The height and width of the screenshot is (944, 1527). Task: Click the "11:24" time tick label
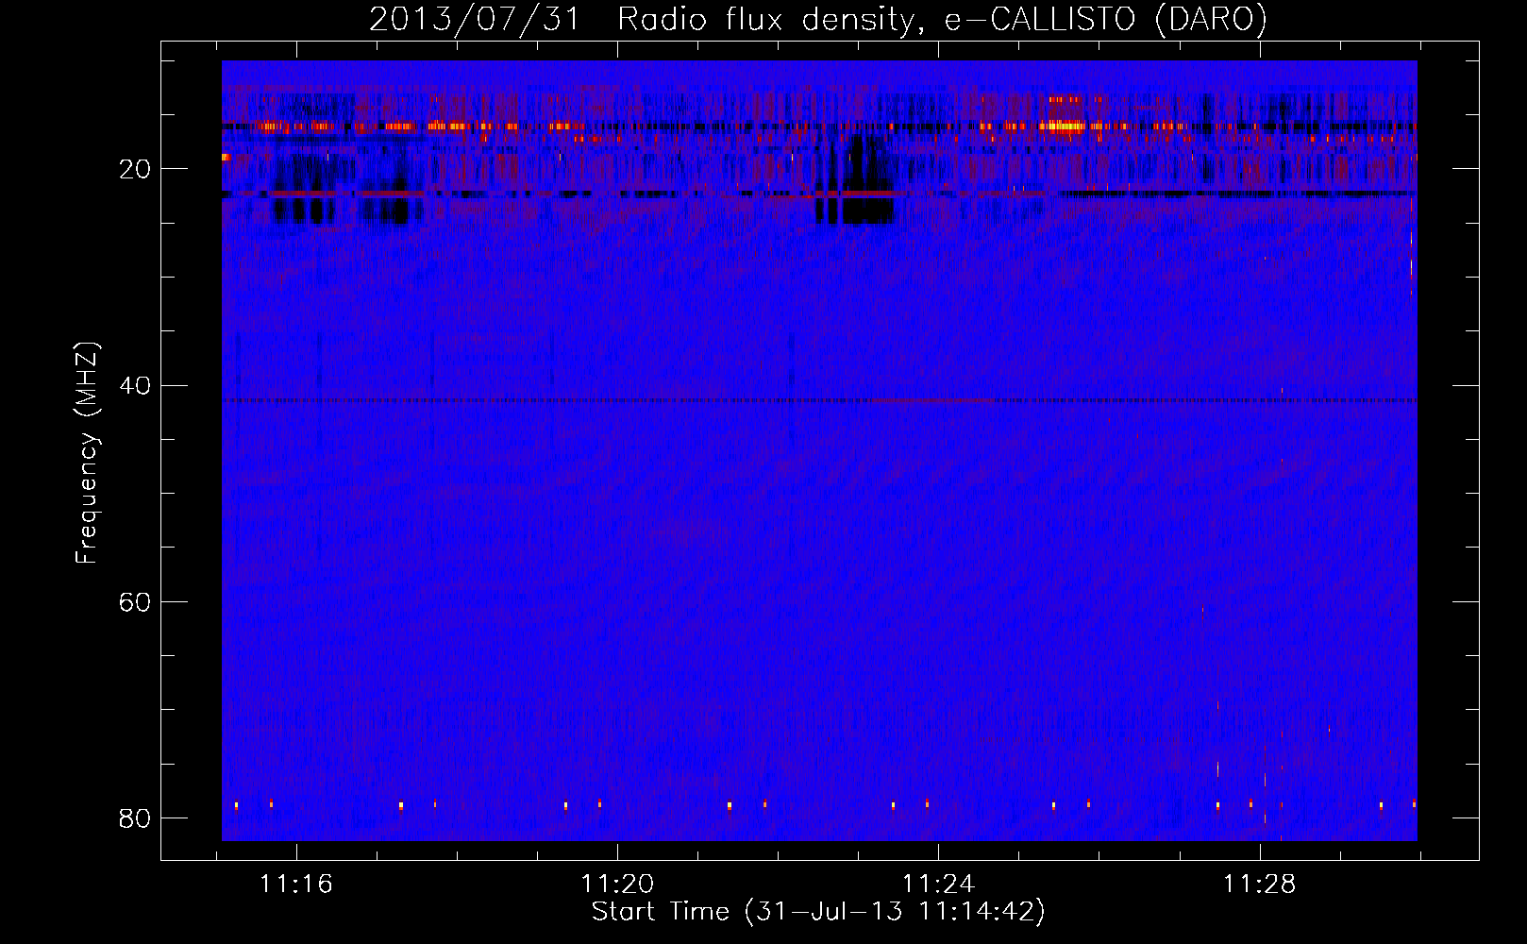click(938, 885)
